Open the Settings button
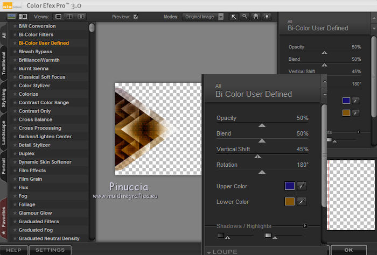This screenshot has height=255, width=377. (x=50, y=250)
